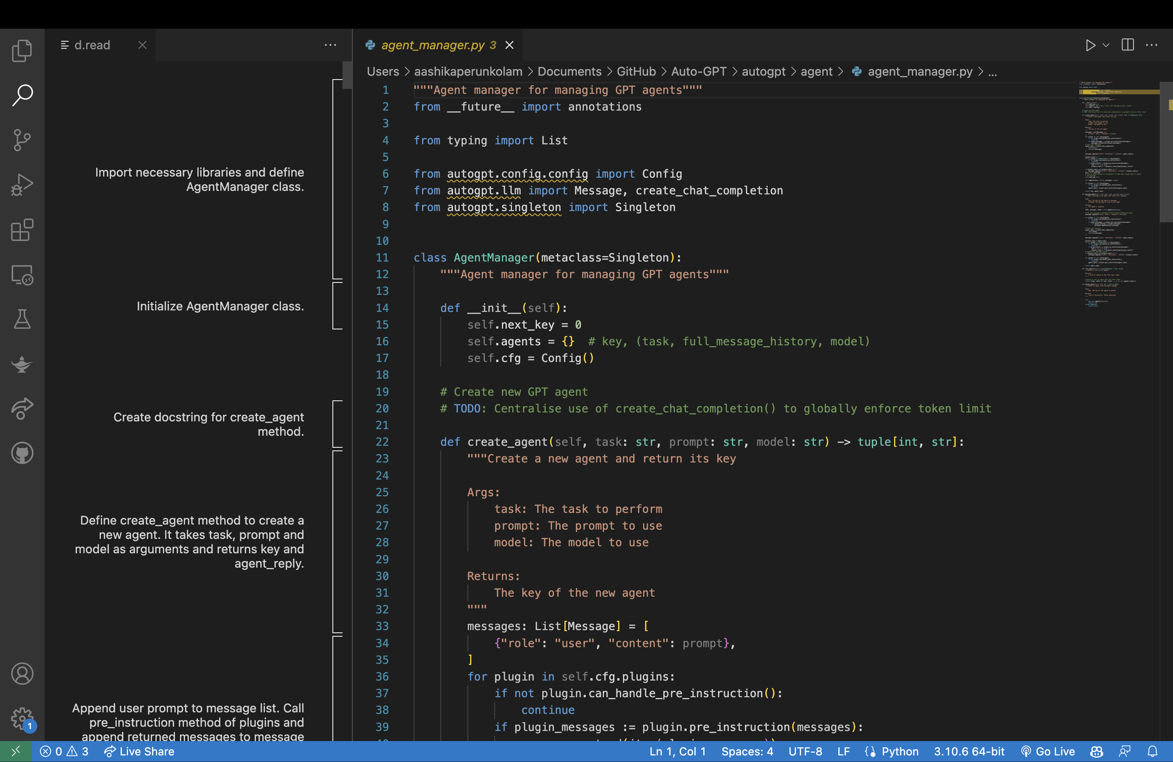Expand the autogpt breadcrumb folder

763,71
